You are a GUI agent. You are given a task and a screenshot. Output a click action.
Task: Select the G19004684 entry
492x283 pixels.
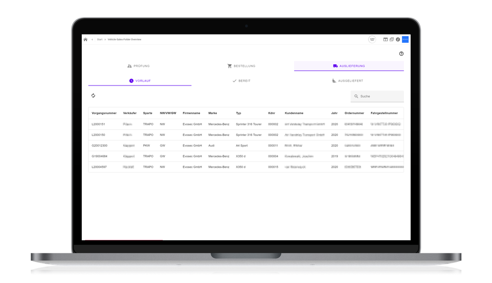pos(246,156)
